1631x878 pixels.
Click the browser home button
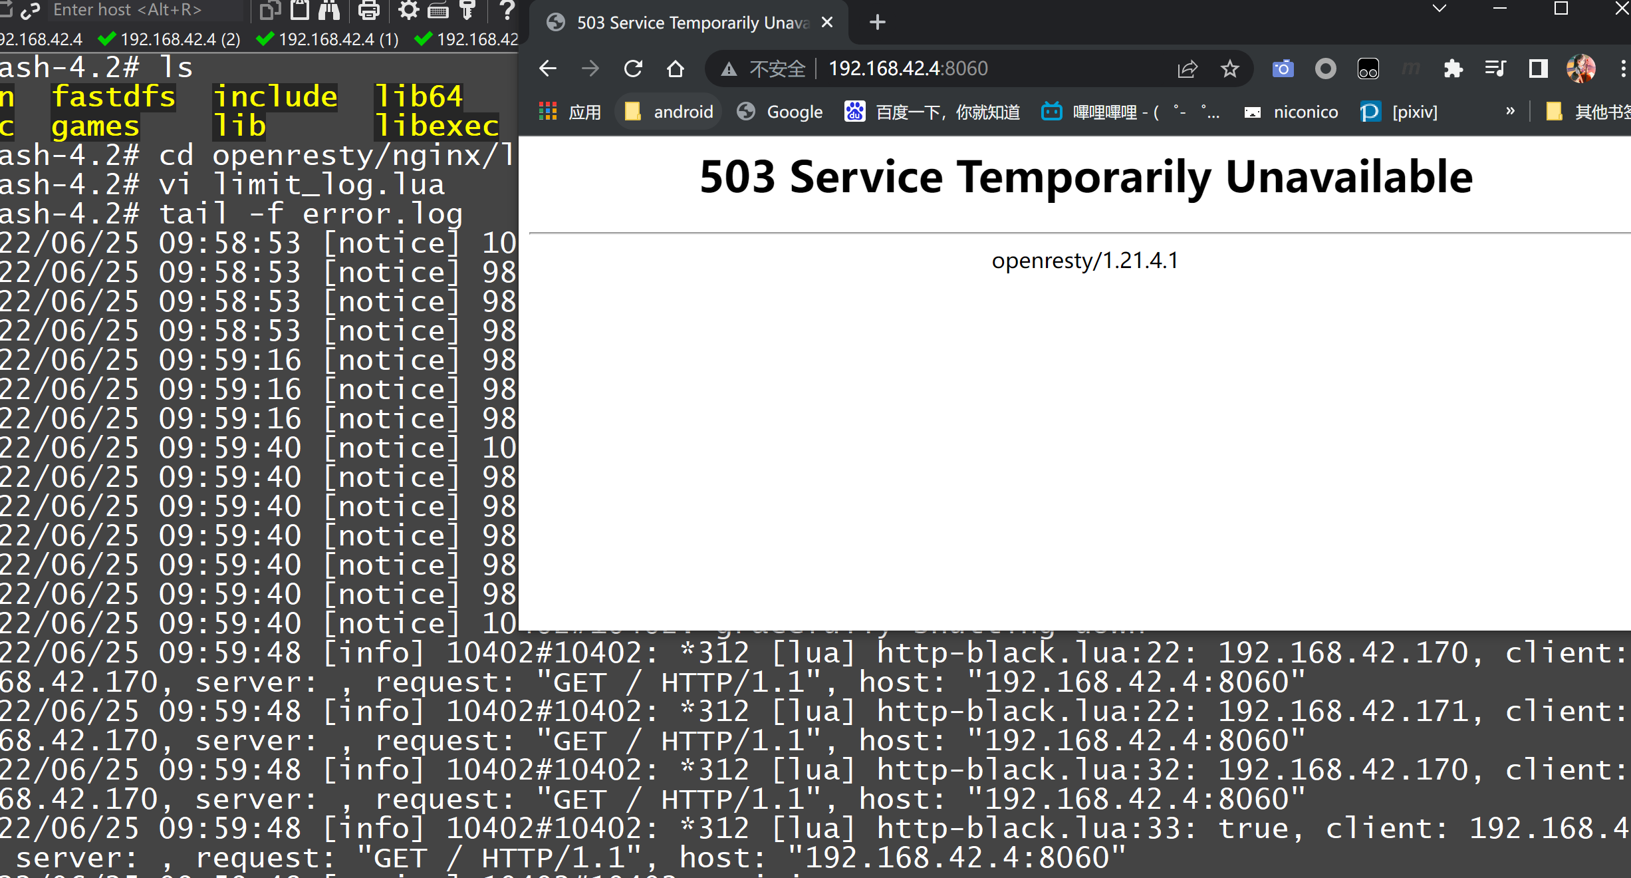[676, 69]
